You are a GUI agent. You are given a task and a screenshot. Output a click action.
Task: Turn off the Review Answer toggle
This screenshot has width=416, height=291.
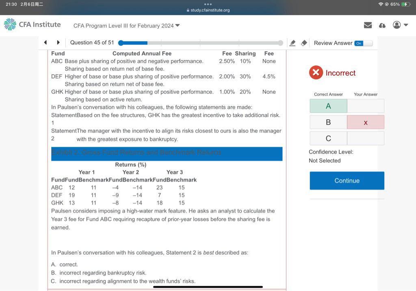coord(363,43)
